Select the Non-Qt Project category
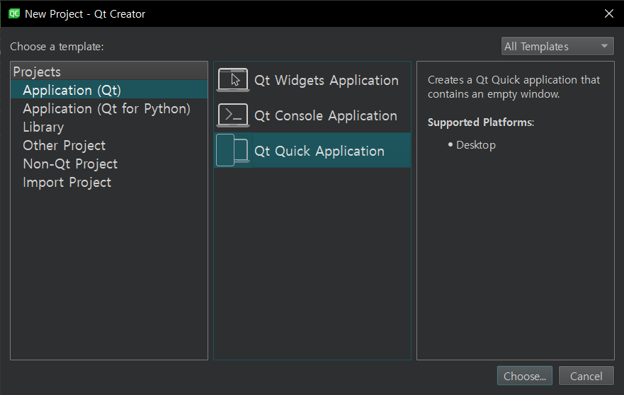Viewport: 624px width, 395px height. tap(109, 164)
